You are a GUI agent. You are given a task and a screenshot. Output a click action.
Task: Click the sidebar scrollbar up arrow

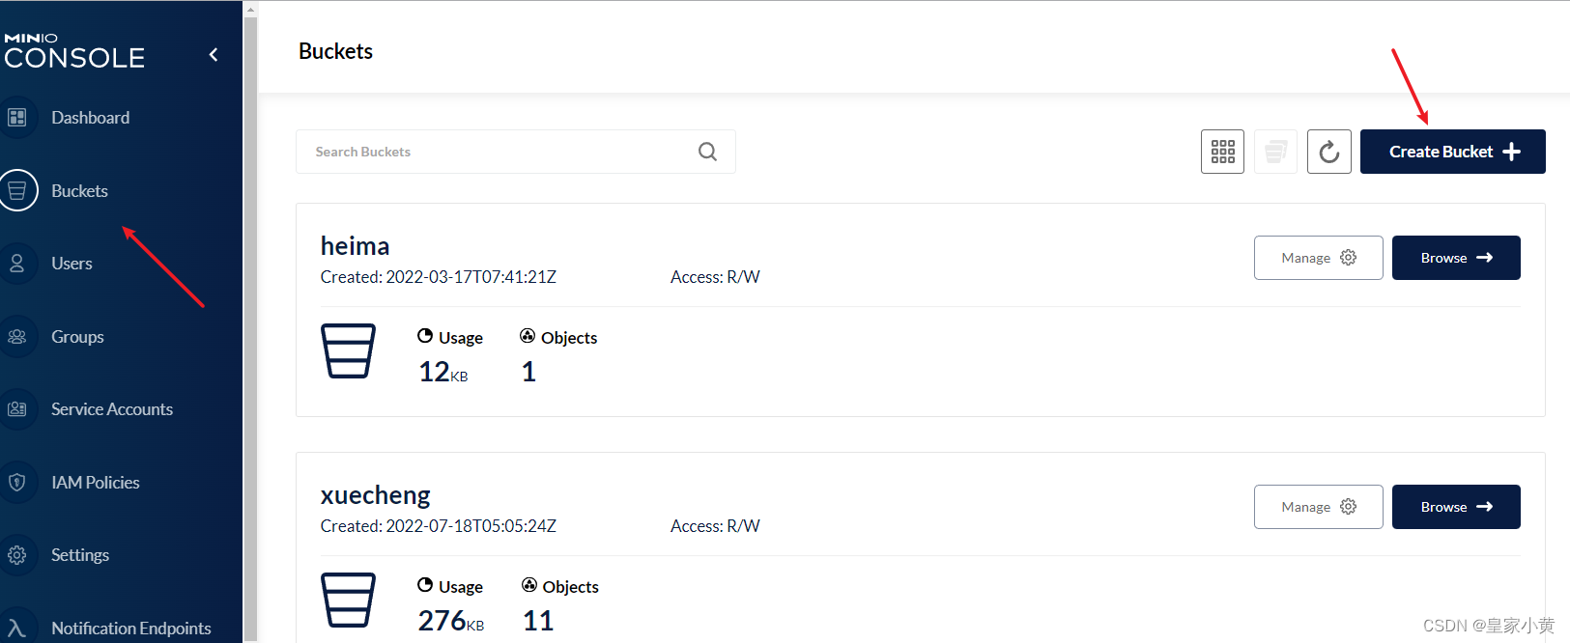click(x=250, y=9)
